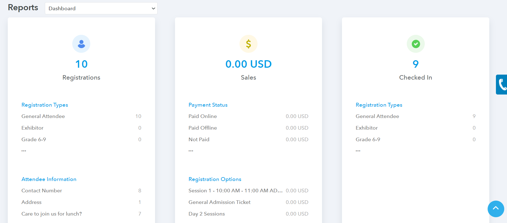Expand more Registration Types in Registrations card
507x223 pixels.
pyautogui.click(x=24, y=151)
